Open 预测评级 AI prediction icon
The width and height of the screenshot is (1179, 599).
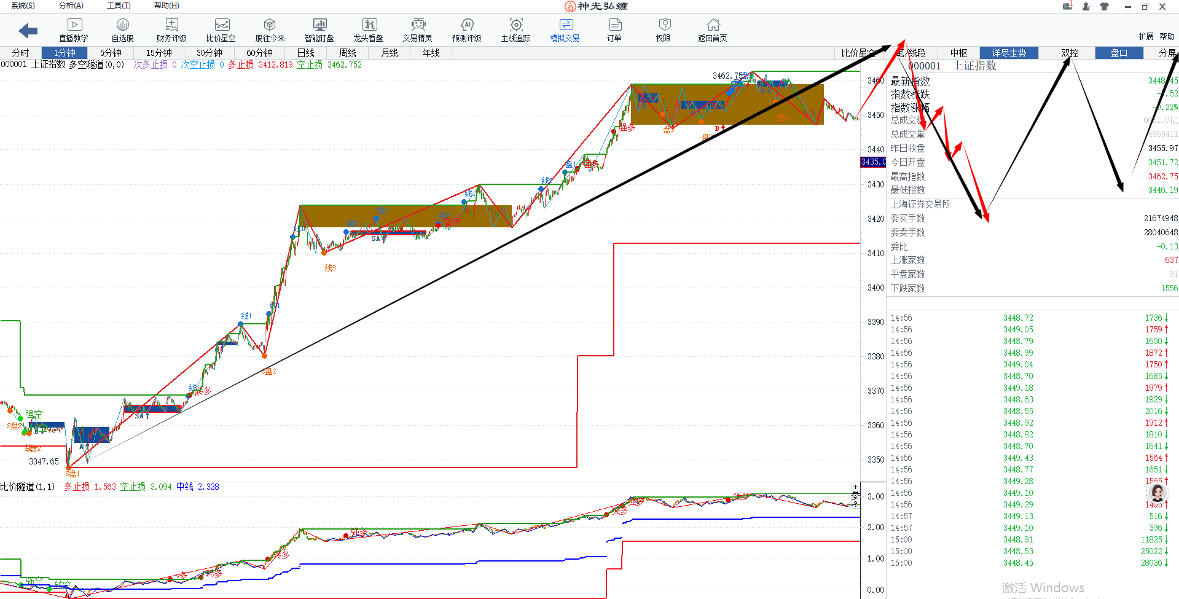pos(467,29)
